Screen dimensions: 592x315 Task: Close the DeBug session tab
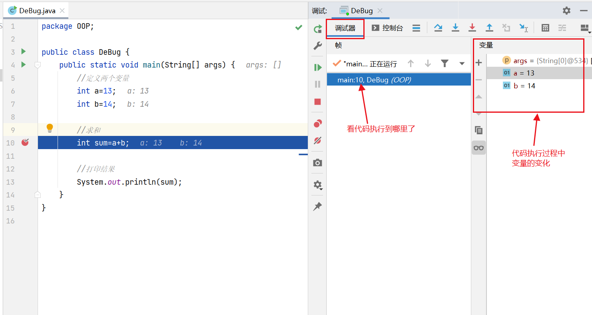[x=380, y=11]
